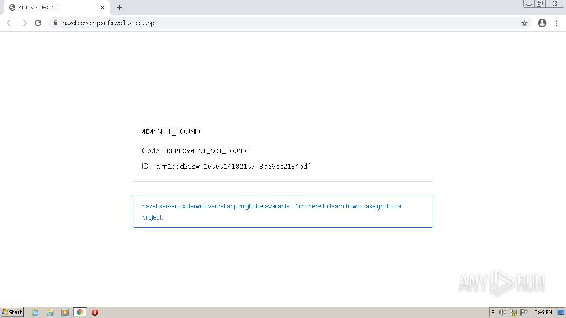Image resolution: width=566 pixels, height=318 pixels.
Task: Open the Windows Start menu
Action: click(x=12, y=312)
